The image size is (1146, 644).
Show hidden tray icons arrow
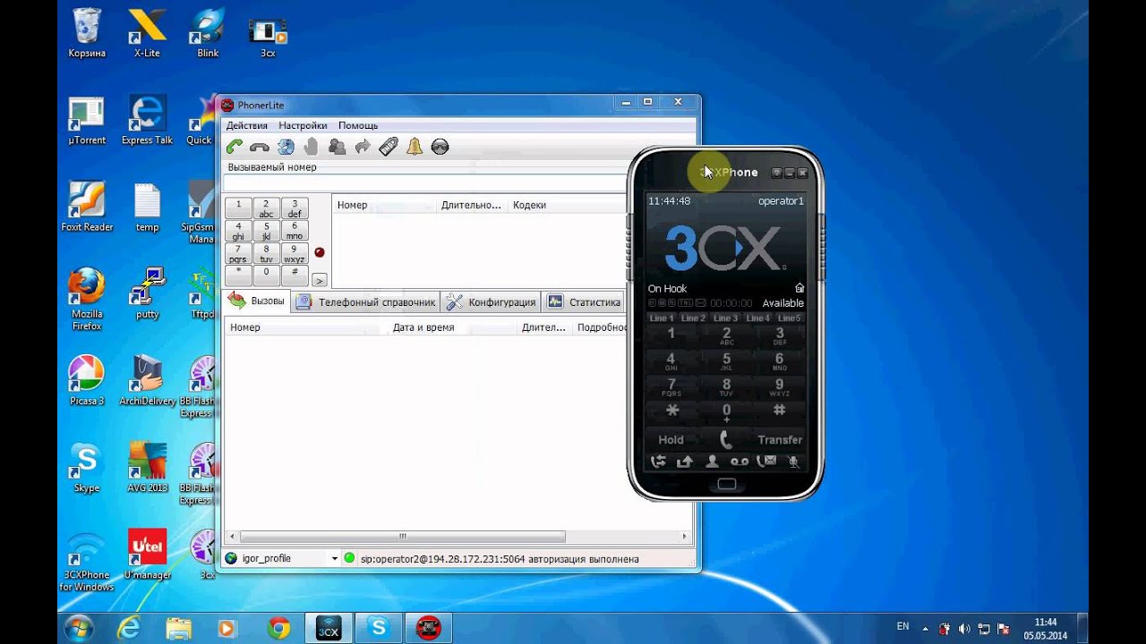(925, 628)
